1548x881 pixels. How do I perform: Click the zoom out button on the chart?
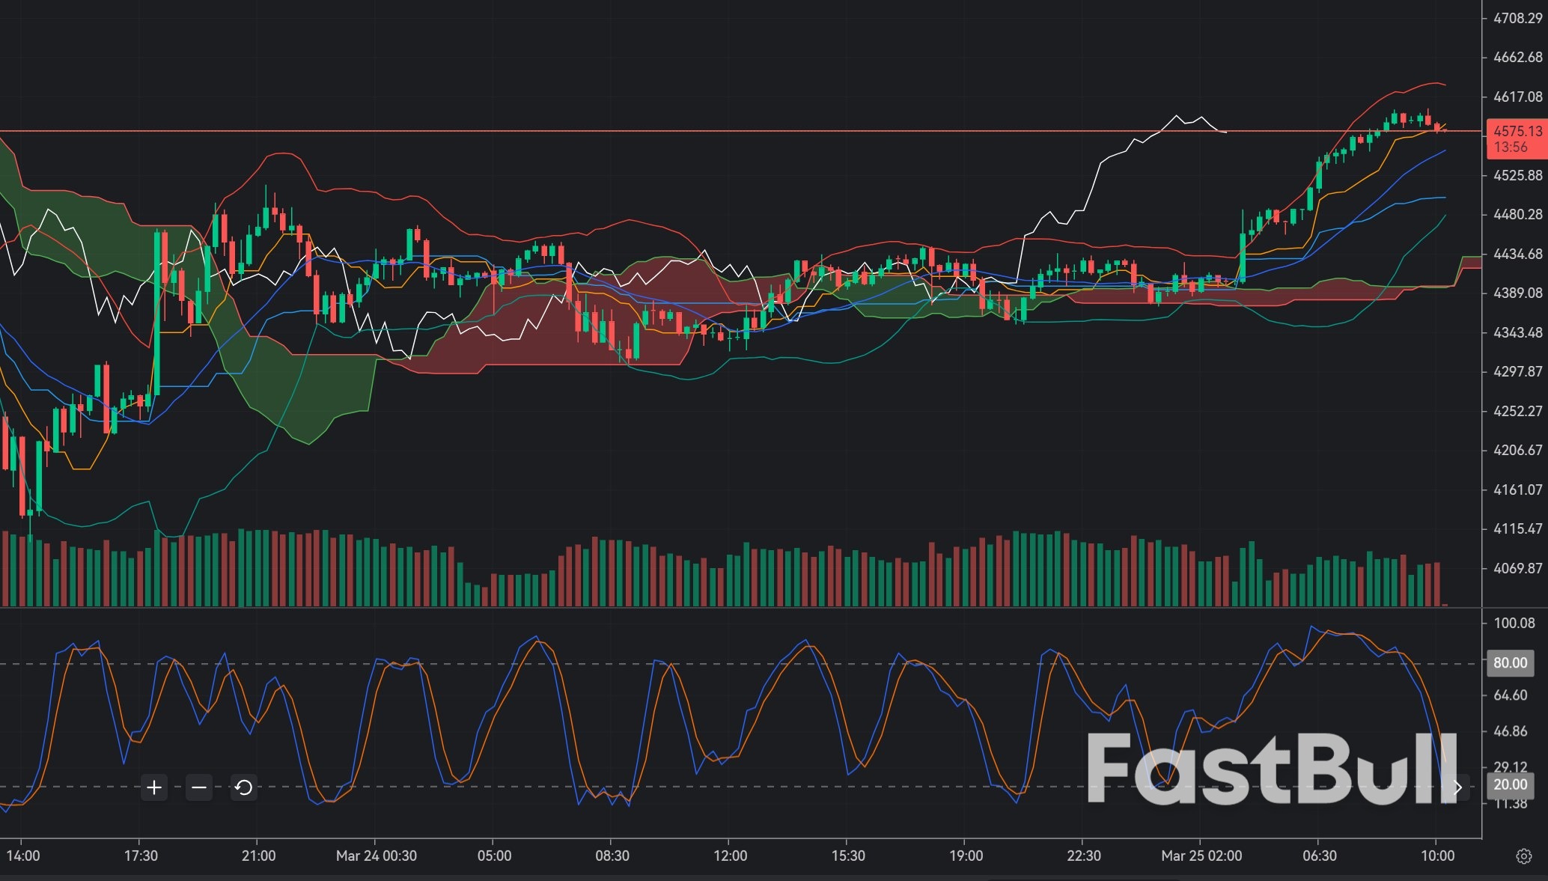(198, 787)
